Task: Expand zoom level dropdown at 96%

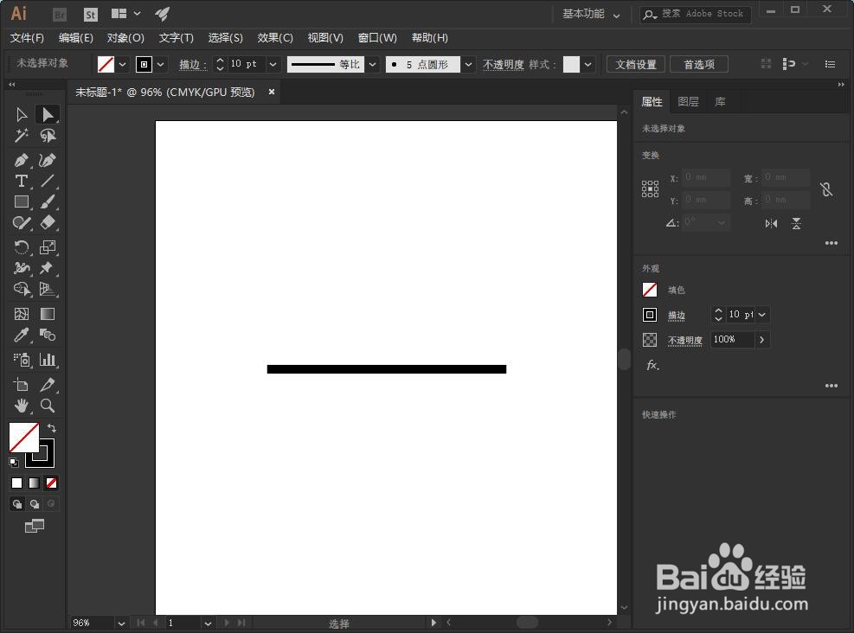Action: click(121, 623)
